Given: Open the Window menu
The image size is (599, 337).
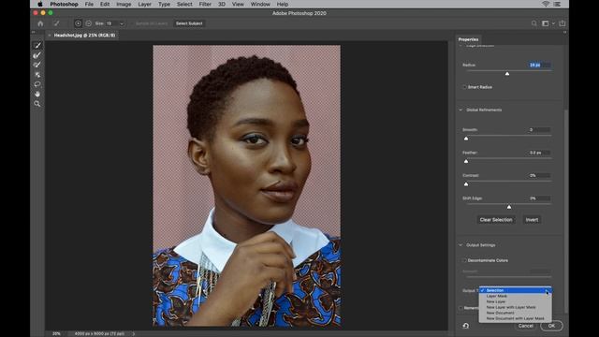Looking at the screenshot, I should (260, 4).
